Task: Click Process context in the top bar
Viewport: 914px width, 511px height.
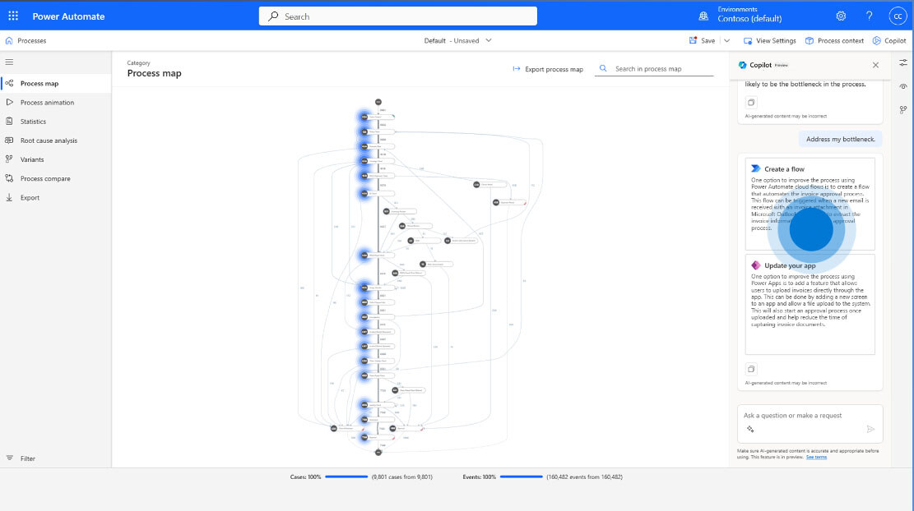Action: (833, 39)
